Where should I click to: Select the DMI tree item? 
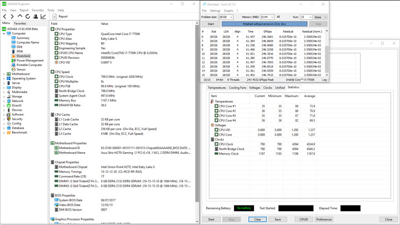19,47
